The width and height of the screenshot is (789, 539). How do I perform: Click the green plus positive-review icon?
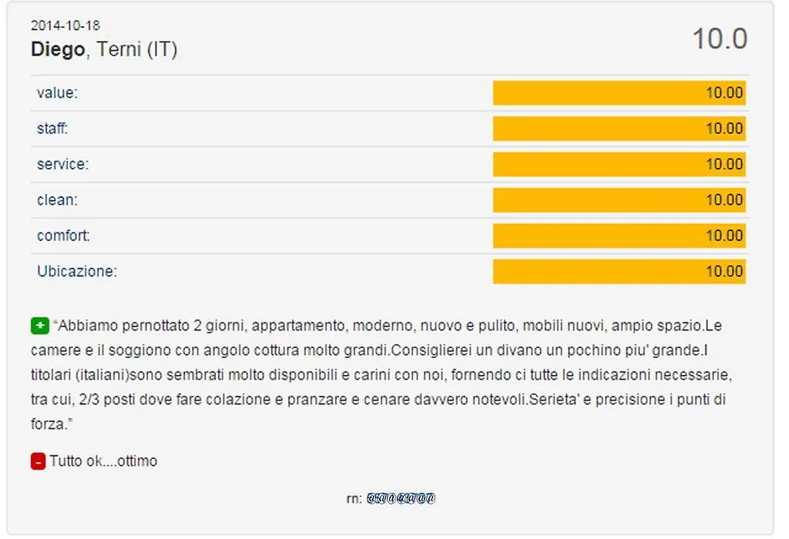(40, 326)
